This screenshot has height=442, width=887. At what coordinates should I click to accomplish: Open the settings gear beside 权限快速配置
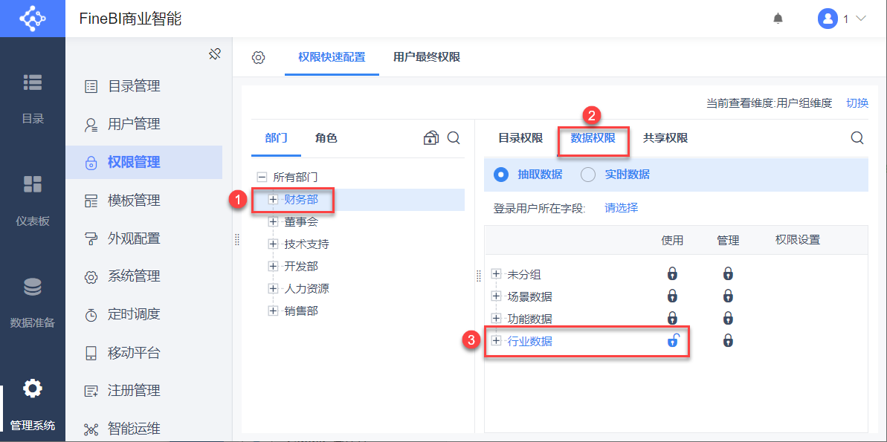click(258, 57)
